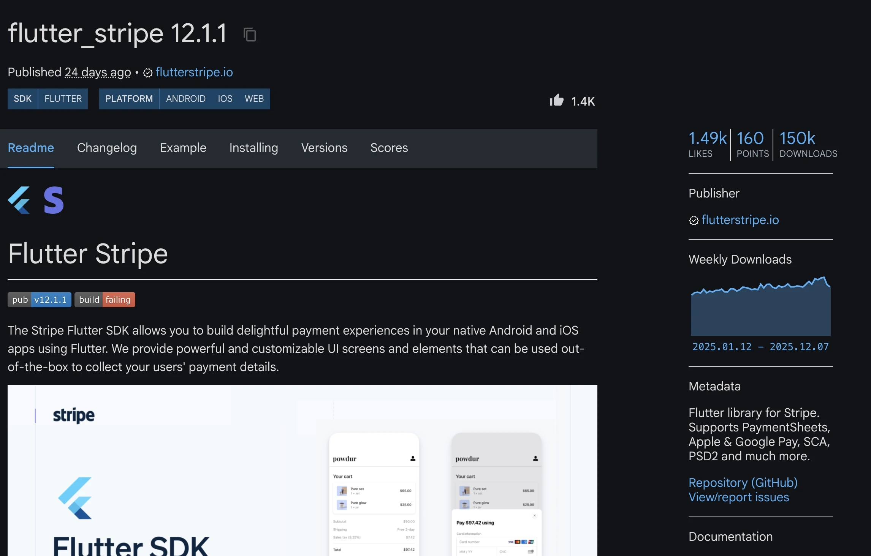871x556 pixels.
Task: Click the Weekly Downloads chart
Action: coord(760,308)
